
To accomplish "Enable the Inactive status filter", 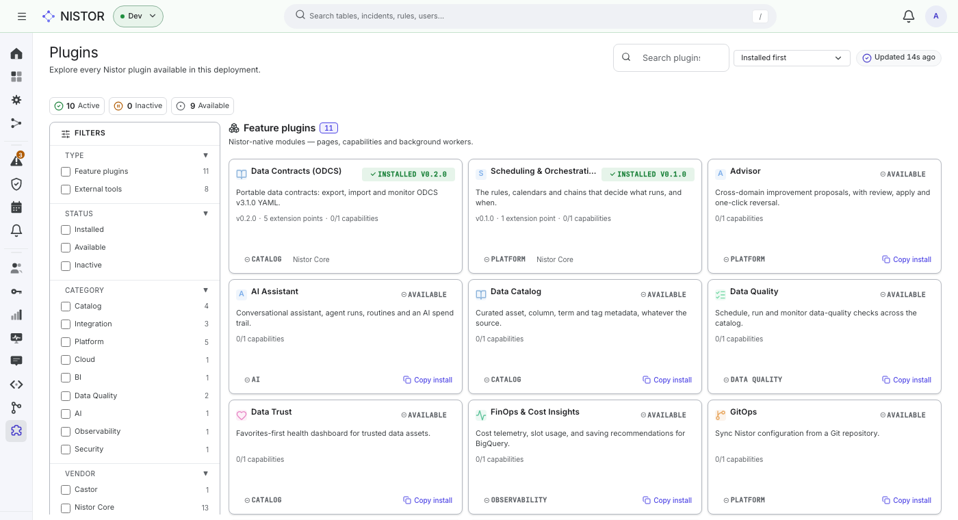I will point(66,265).
